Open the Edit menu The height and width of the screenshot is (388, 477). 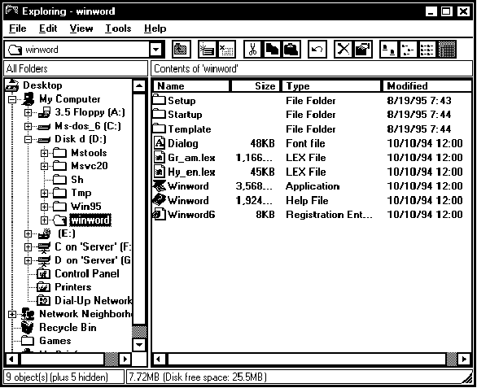(x=48, y=28)
